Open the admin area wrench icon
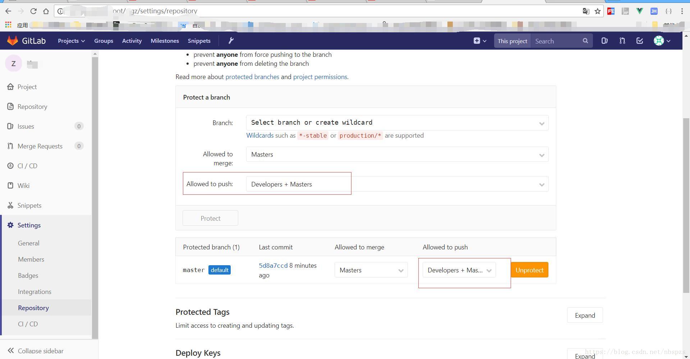The height and width of the screenshot is (359, 690). point(231,41)
